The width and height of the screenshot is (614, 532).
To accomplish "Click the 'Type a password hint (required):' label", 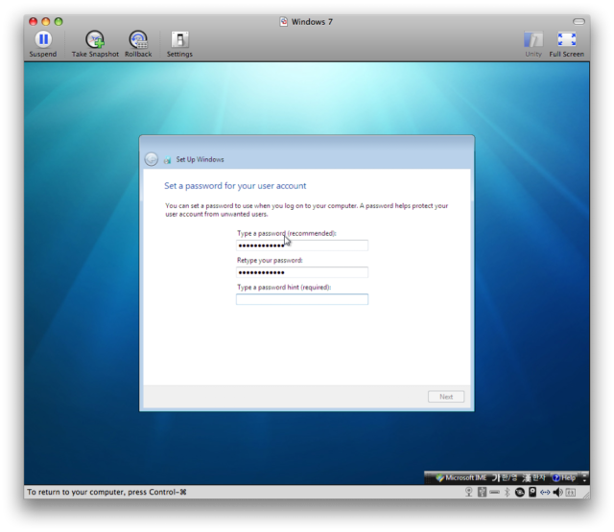I will (x=284, y=288).
